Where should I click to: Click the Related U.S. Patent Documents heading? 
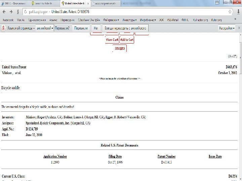pyautogui.click(x=119, y=145)
